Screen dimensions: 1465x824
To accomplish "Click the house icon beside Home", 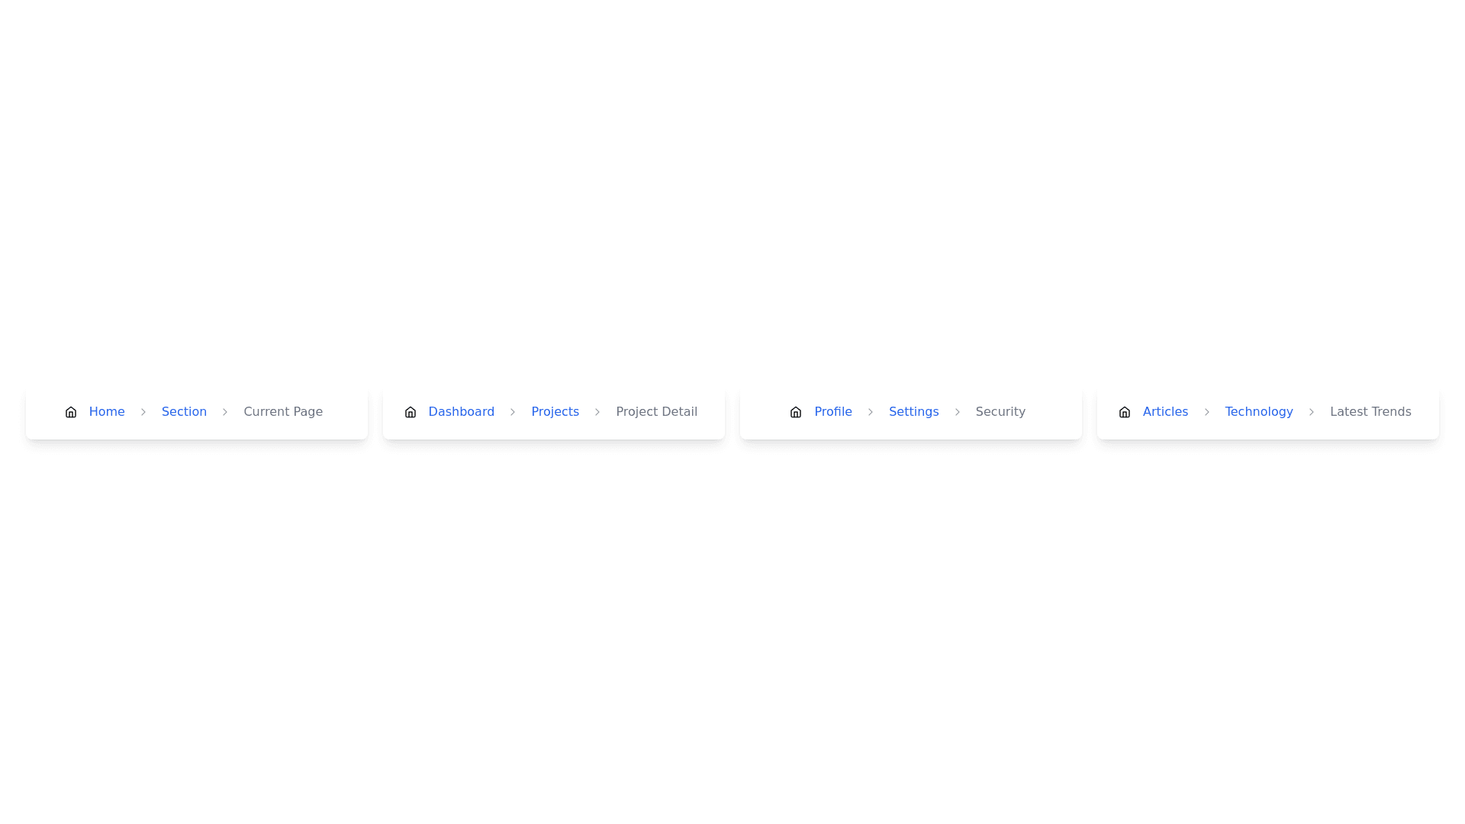I will coord(70,412).
